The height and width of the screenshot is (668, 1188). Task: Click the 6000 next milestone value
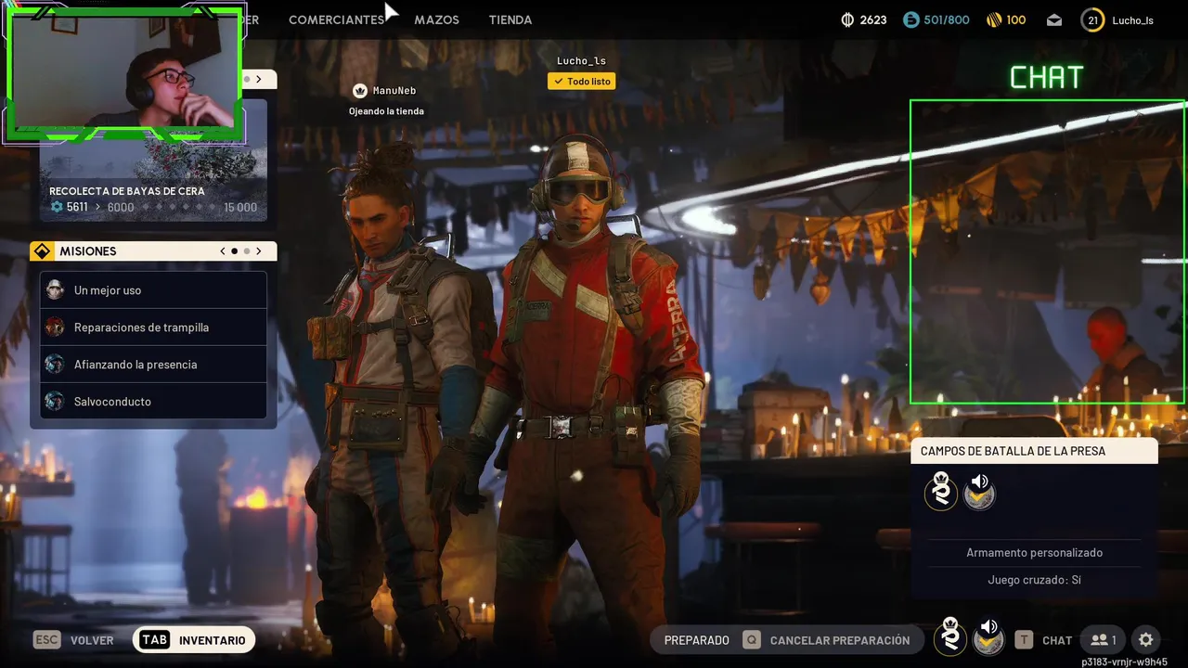click(x=121, y=208)
